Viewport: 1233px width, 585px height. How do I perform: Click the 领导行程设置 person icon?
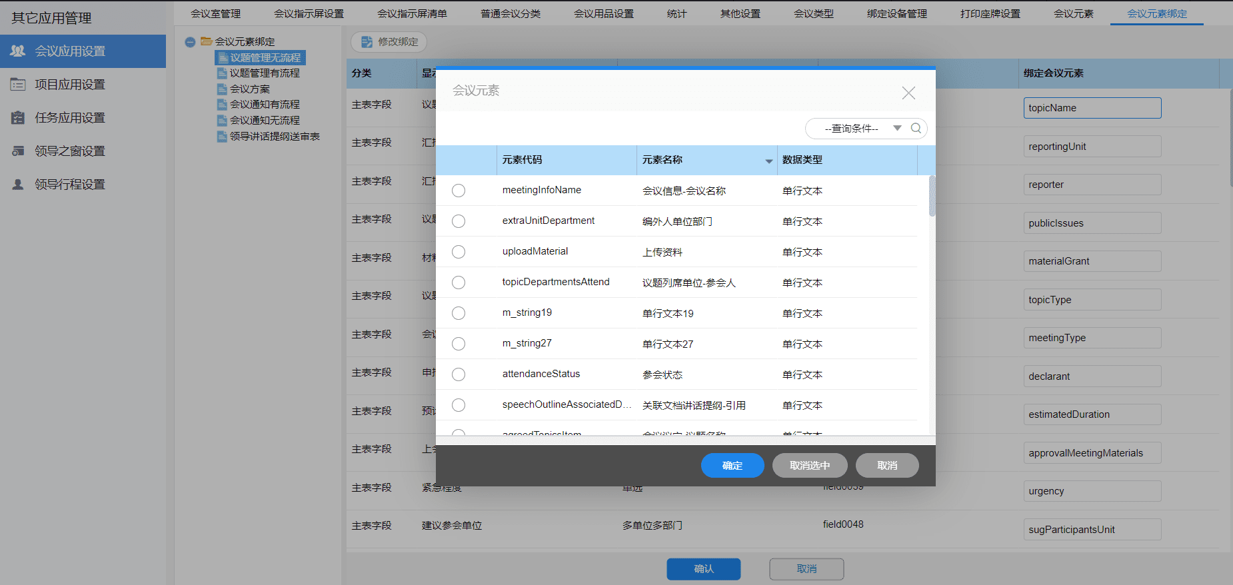[18, 185]
